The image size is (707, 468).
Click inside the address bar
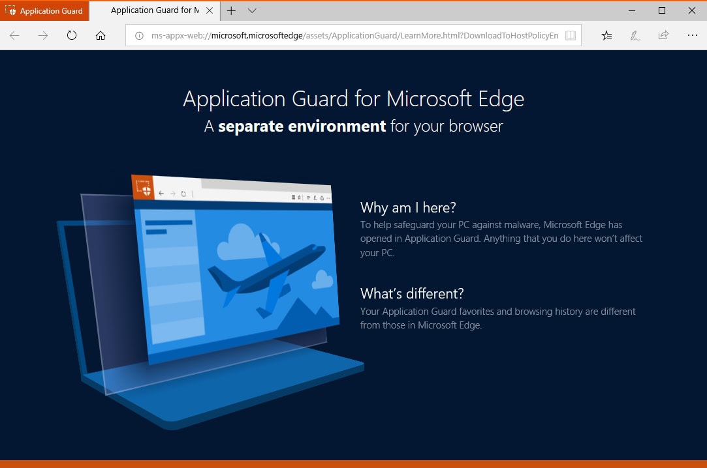(x=359, y=35)
